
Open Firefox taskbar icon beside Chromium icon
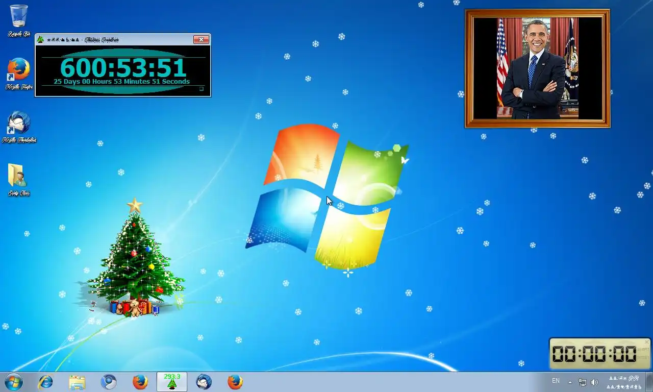coord(140,382)
